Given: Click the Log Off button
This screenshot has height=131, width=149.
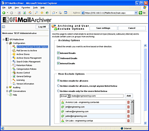Looking at the screenshot, I should [x=42, y=27].
